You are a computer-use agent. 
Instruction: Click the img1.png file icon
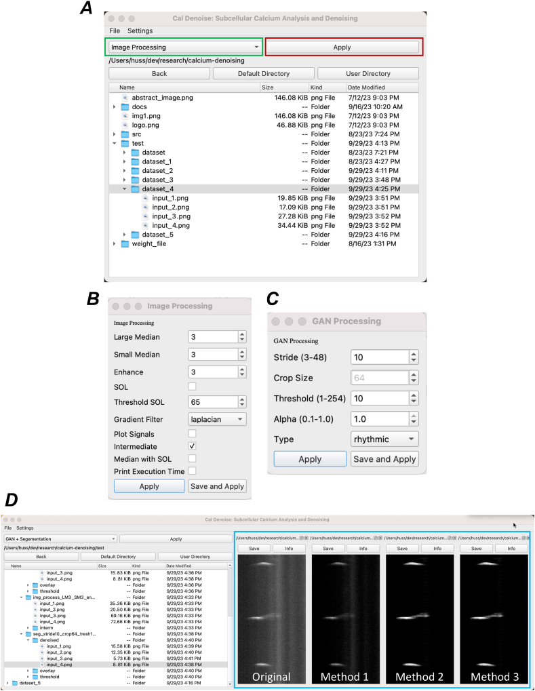click(125, 116)
